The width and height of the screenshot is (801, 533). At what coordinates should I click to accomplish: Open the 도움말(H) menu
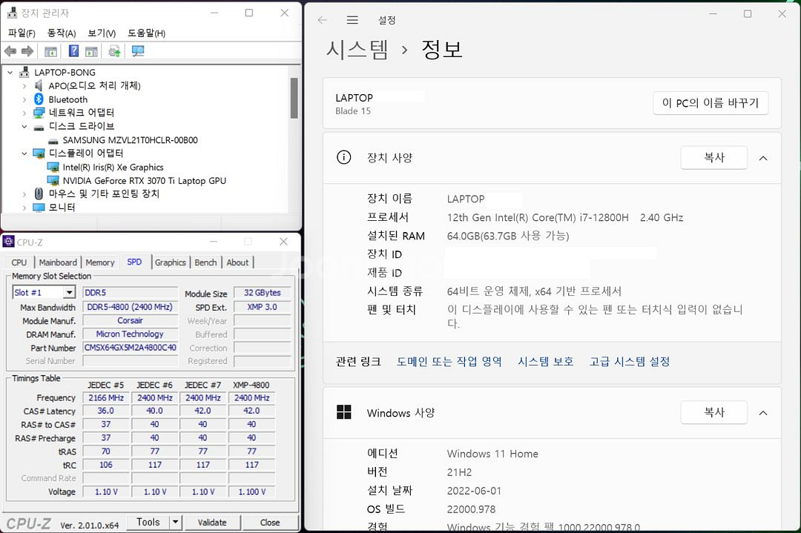(146, 33)
